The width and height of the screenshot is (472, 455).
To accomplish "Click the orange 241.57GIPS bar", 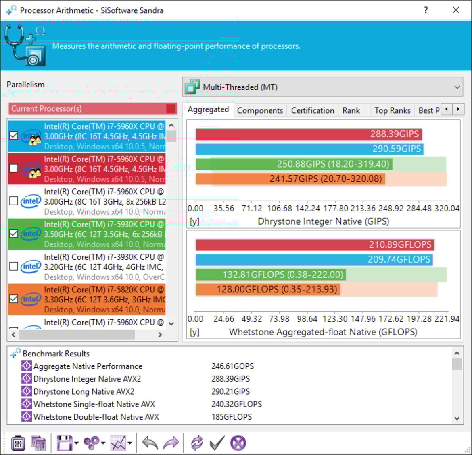I will 290,179.
